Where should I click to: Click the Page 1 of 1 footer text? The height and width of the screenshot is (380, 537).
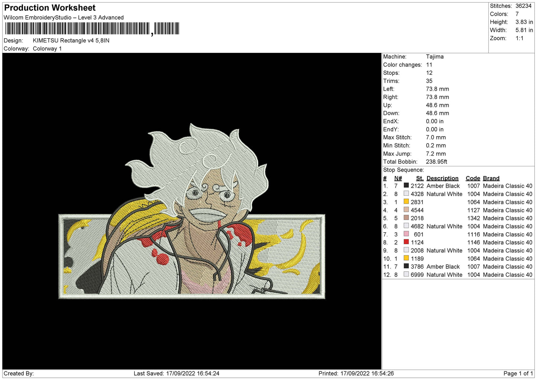tap(518, 373)
